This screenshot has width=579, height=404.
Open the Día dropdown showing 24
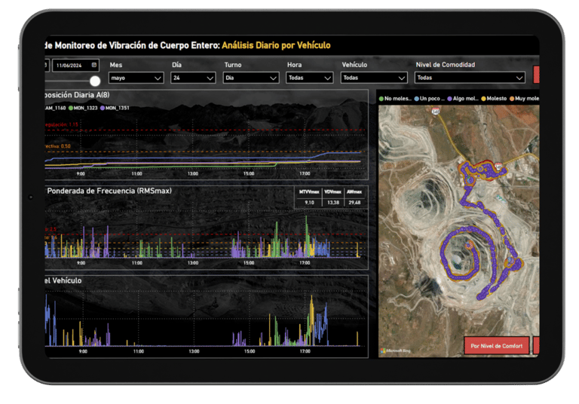[193, 78]
